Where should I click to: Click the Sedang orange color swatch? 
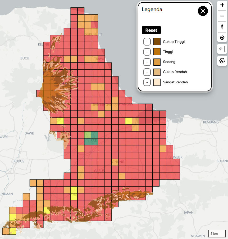(157, 62)
